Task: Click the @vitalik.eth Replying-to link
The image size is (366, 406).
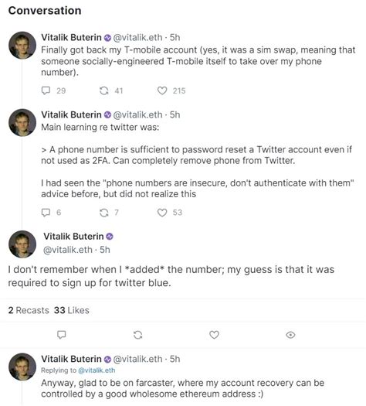Action: point(97,370)
